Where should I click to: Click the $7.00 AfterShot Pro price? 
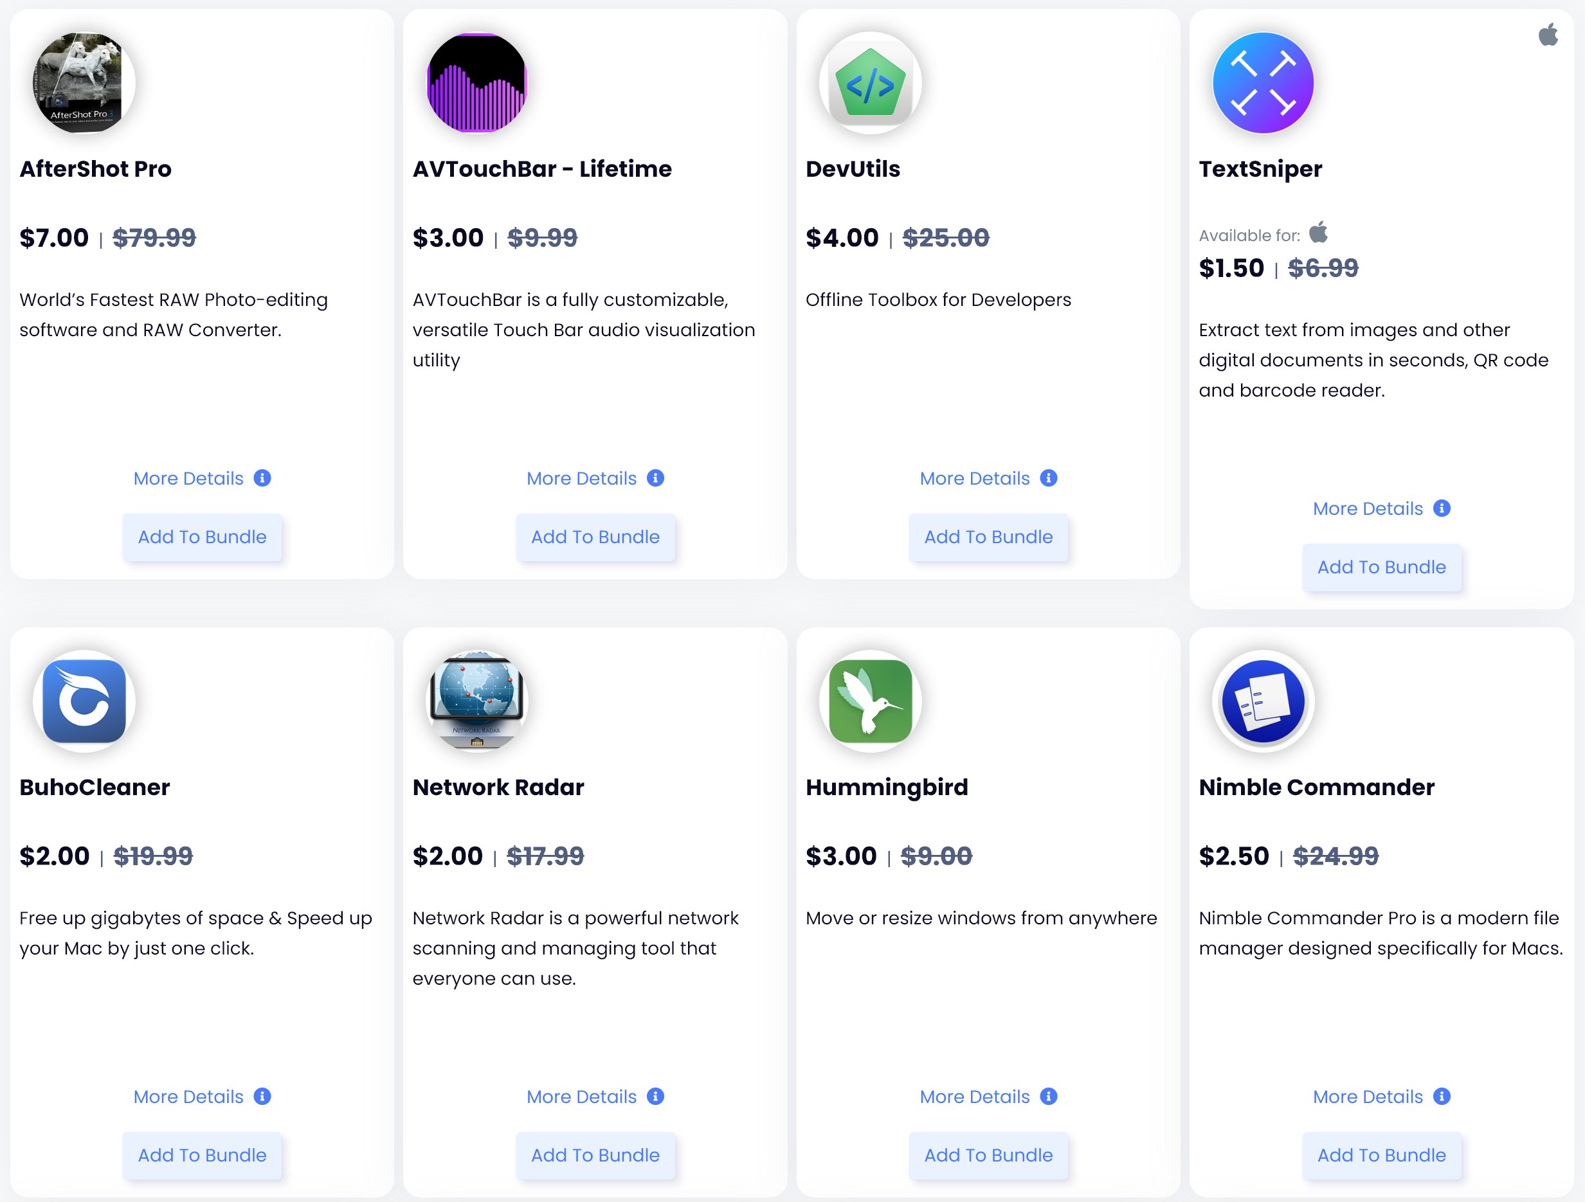click(55, 237)
